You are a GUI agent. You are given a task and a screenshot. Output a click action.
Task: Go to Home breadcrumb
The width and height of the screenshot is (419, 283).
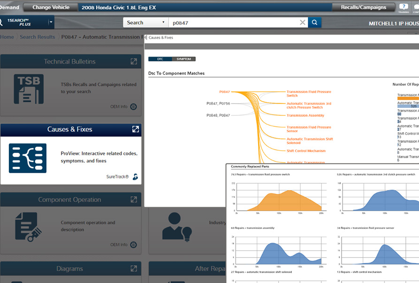[x=7, y=37]
